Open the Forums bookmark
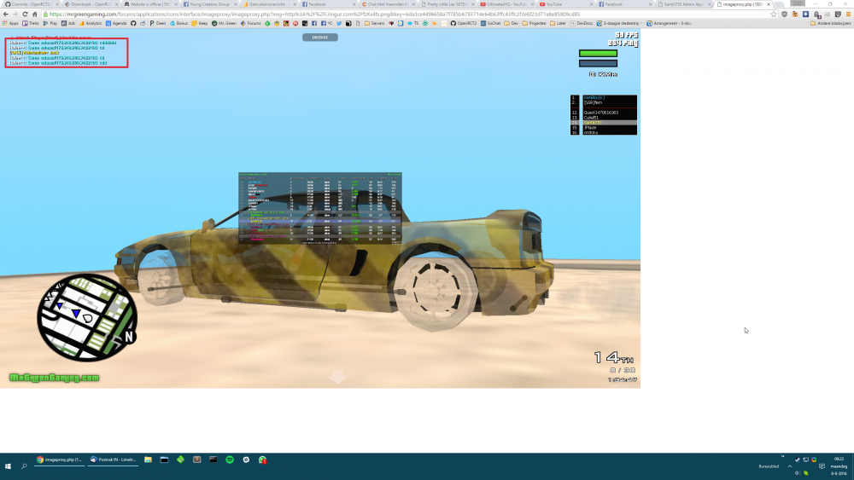The height and width of the screenshot is (480, 854). coord(250,23)
